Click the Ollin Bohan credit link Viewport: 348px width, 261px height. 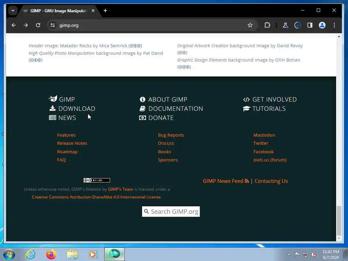coord(288,60)
